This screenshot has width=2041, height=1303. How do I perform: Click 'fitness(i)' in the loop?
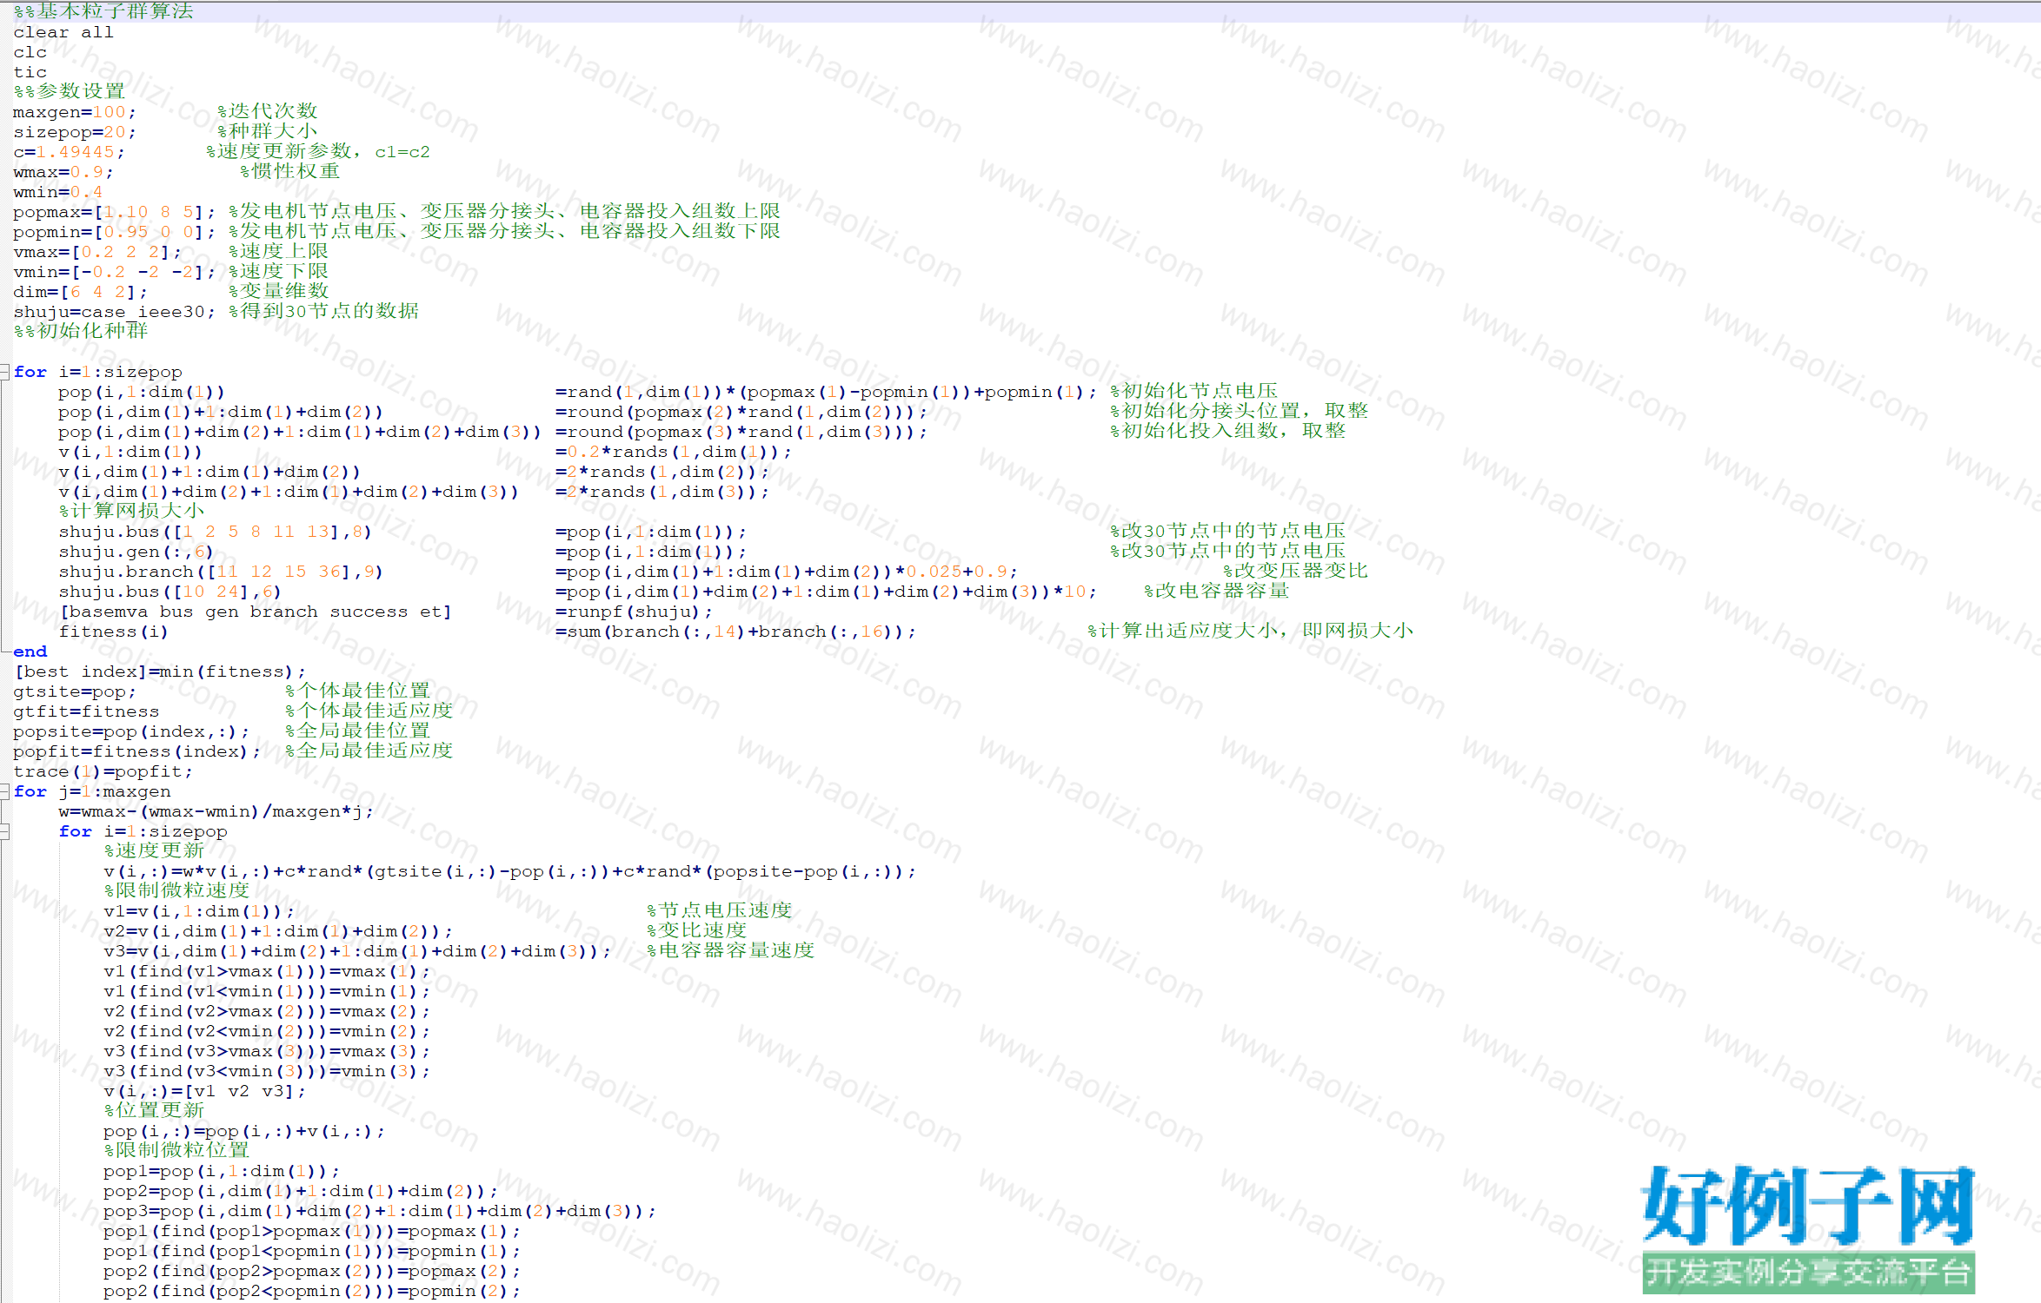(x=113, y=632)
